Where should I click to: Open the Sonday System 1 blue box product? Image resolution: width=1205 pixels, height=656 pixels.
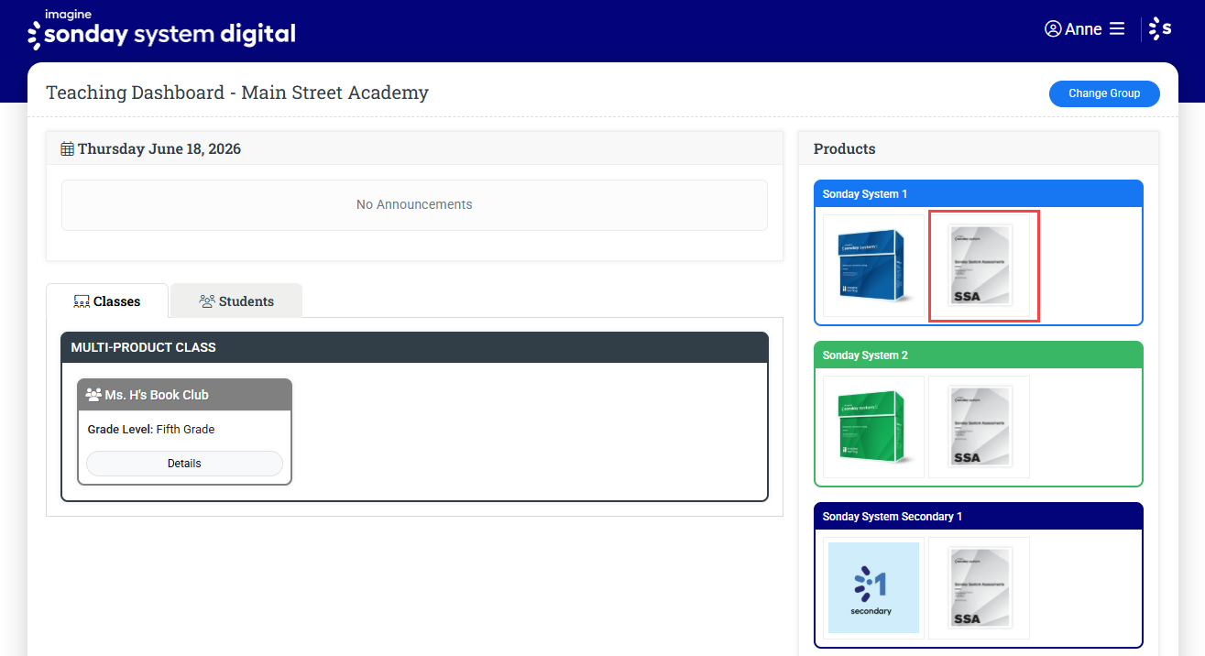873,266
